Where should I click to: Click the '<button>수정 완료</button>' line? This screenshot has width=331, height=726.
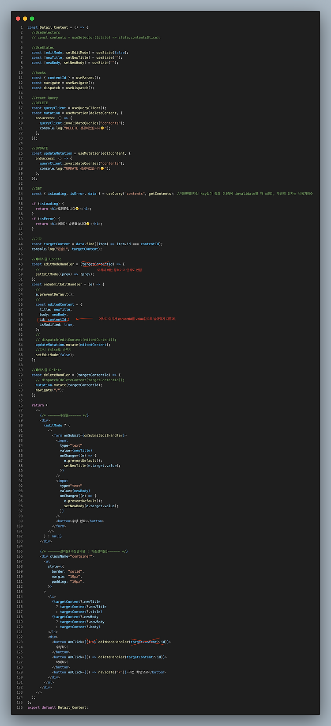(80, 521)
